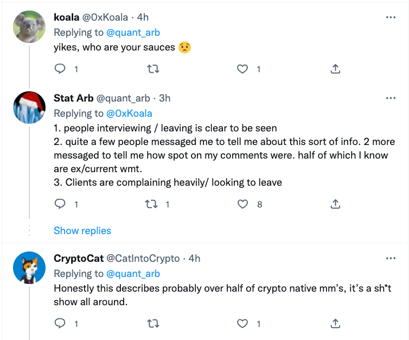Expand Show replies under Stat Arb
This screenshot has height=340, width=409.
(x=82, y=231)
